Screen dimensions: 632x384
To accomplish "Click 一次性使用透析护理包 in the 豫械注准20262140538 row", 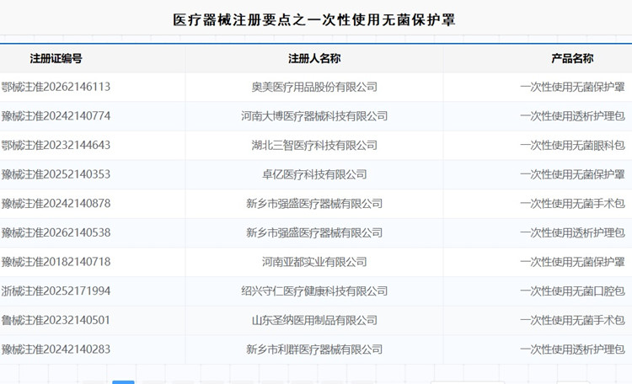I will tap(572, 232).
